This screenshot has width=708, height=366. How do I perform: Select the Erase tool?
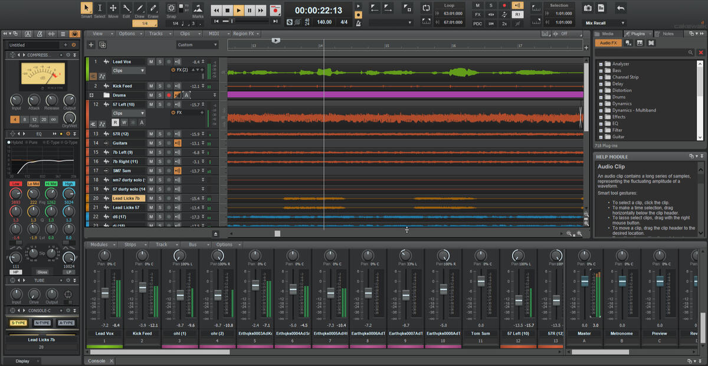click(153, 9)
